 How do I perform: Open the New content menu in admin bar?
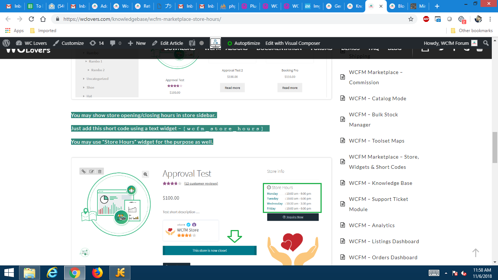[137, 43]
